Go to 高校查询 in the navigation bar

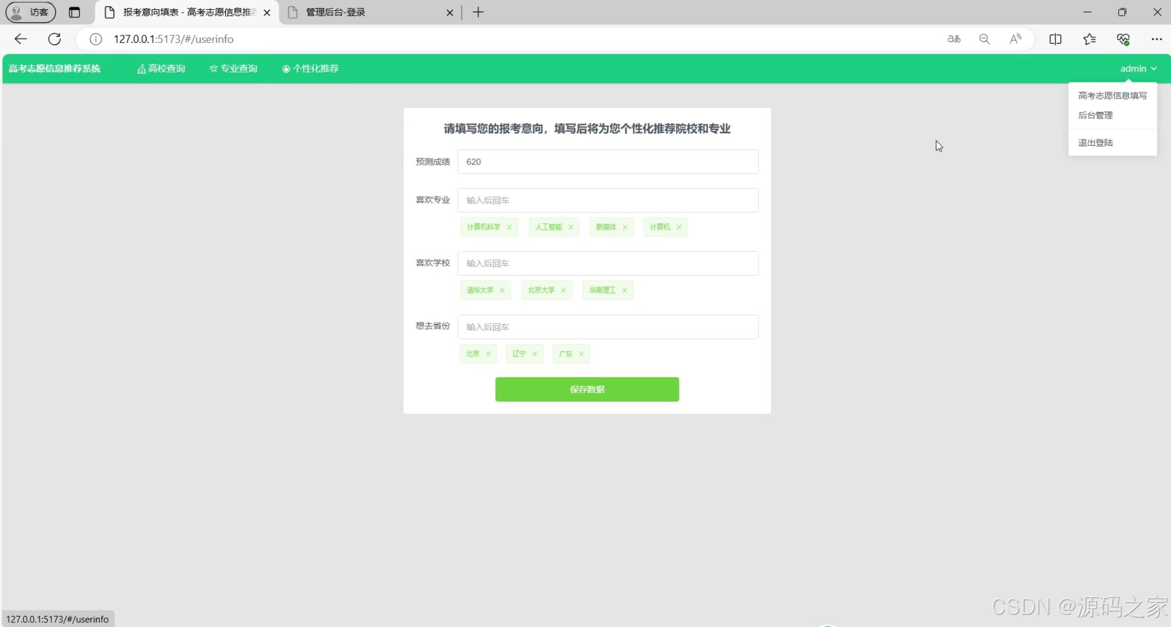pos(161,69)
